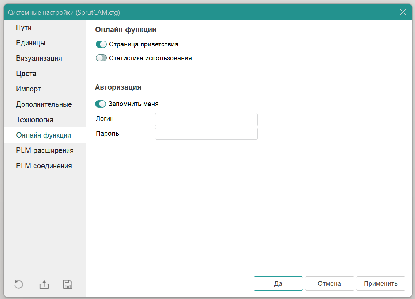
Task: Open the Пути settings section
Action: [x=24, y=27]
